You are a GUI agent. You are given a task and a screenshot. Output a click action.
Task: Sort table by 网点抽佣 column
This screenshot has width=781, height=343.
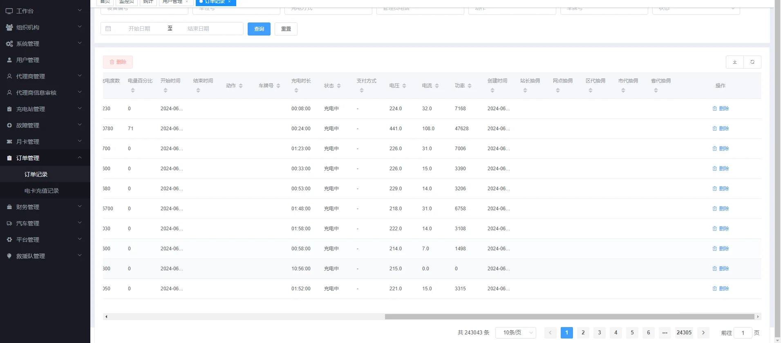click(558, 90)
